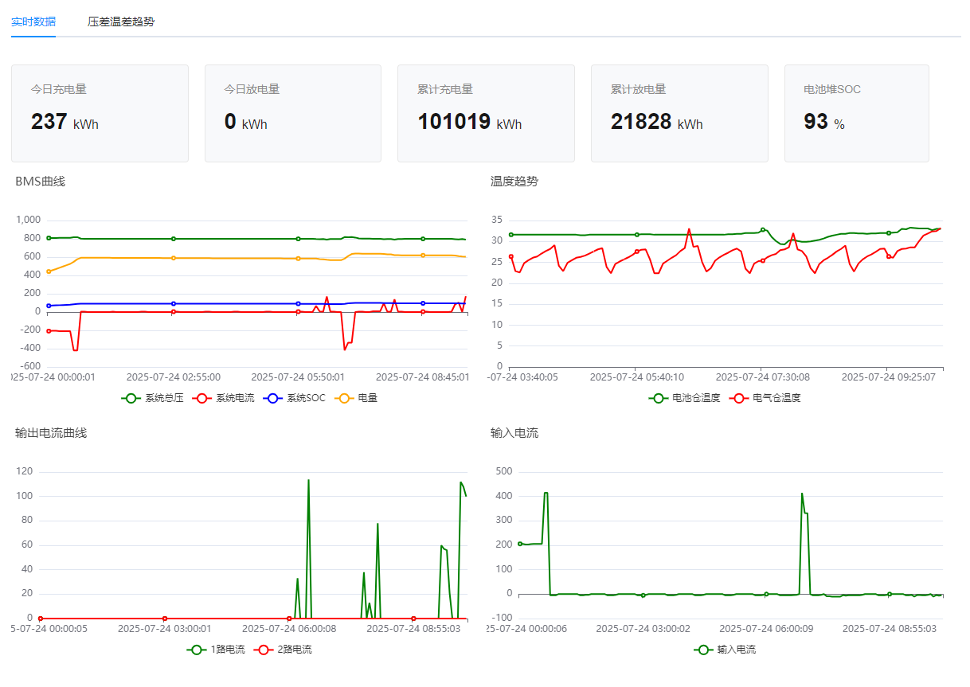
Task: Click the 电池堆SOC 93% card
Action: [x=857, y=114]
